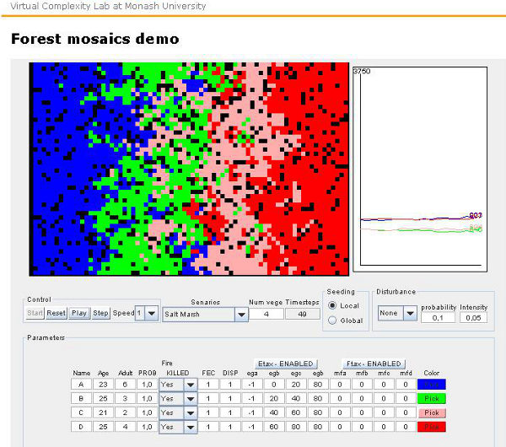Open the Speed dropdown

[x=151, y=313]
